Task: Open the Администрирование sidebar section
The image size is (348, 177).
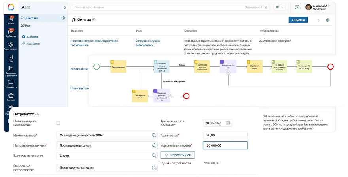Action: (x=11, y=46)
